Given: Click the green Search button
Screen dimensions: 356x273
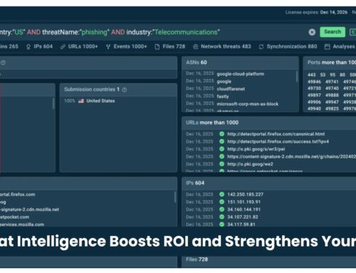Looking at the screenshot, I should click(333, 32).
